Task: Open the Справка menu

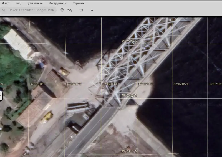Action: tap(78, 3)
